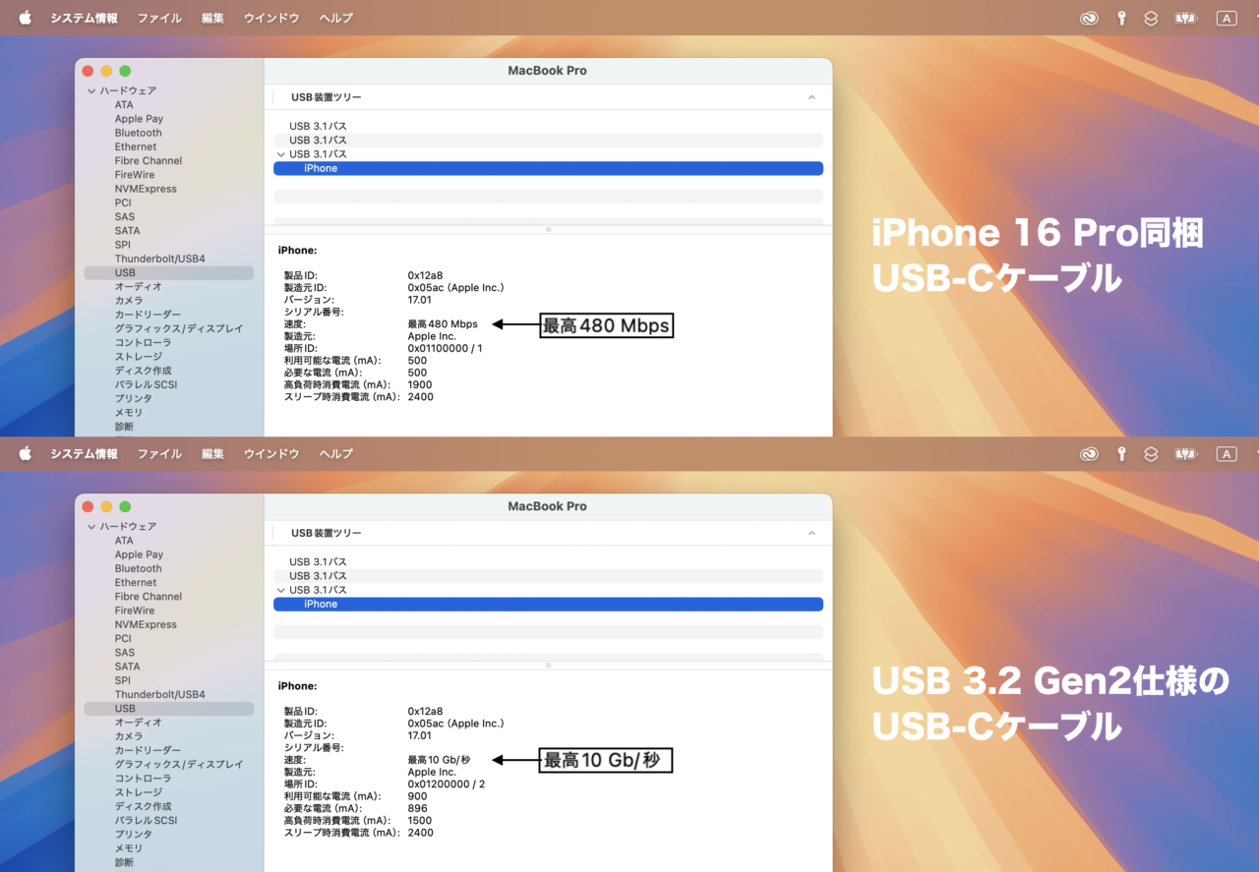1259x872 pixels.
Task: Select ディスク作成 in the 10 Gb/秒 window sidebar
Action: click(x=143, y=806)
